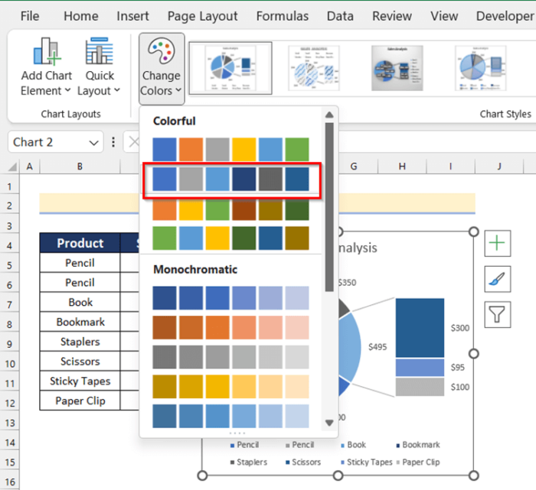This screenshot has height=490, width=536.
Task: Select column B header
Action: (x=80, y=167)
